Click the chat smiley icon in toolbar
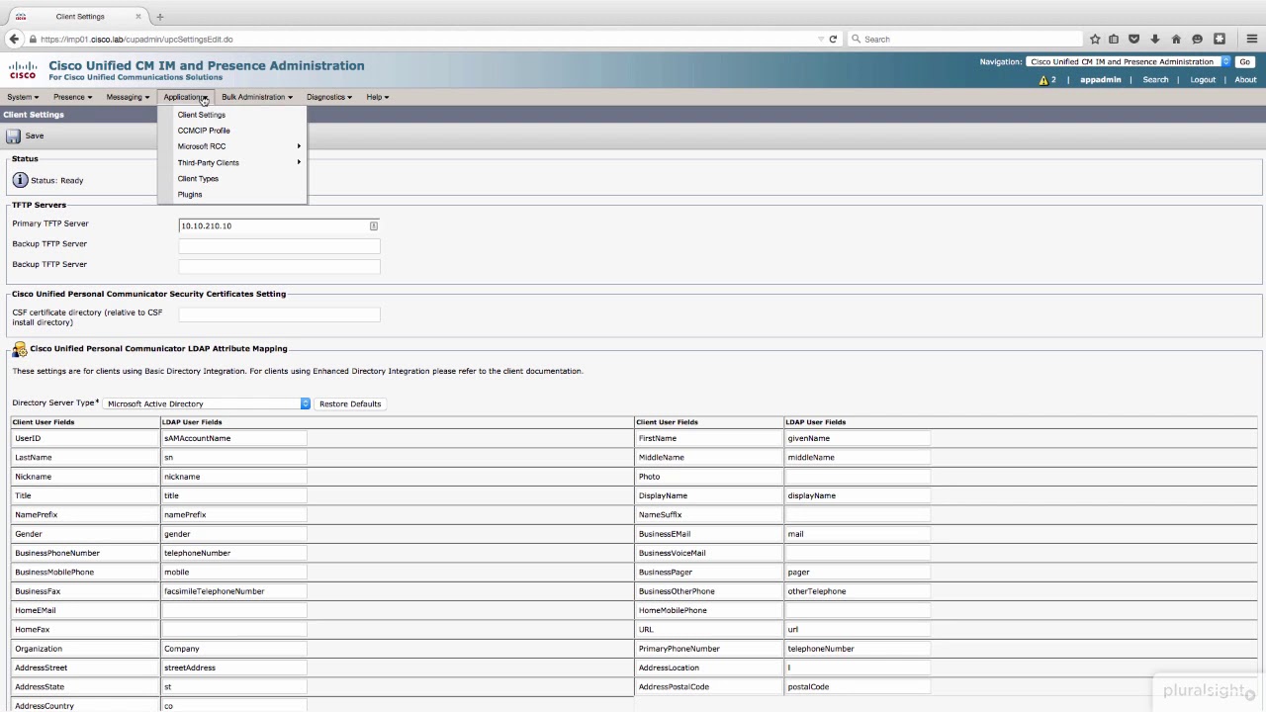Image resolution: width=1266 pixels, height=712 pixels. (1197, 40)
